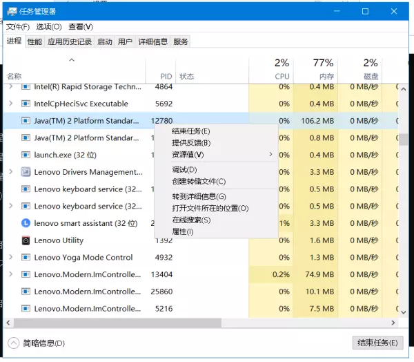Screen dimensions: 414x362
Task: Click the vertical scrollbar down arrow
Action: (403, 312)
